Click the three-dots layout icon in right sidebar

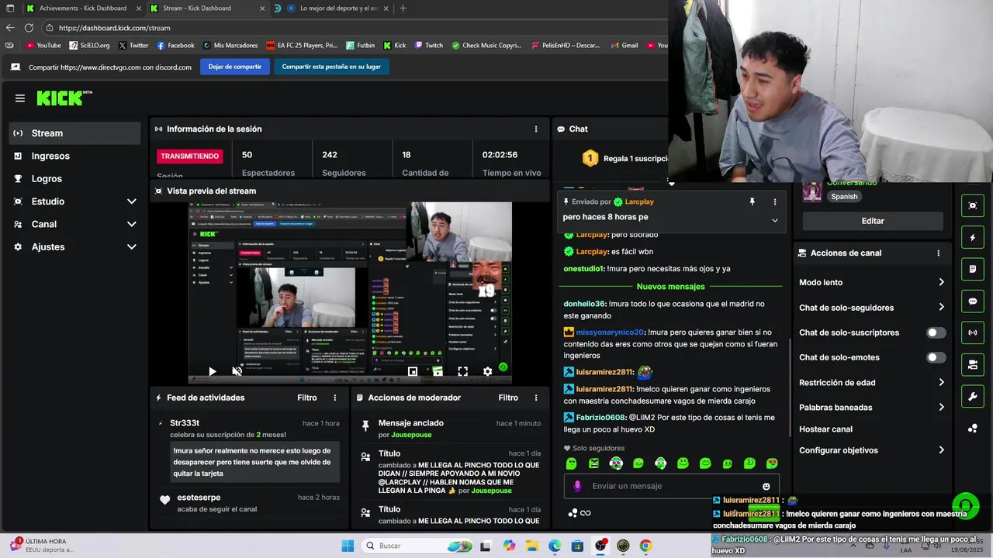pos(972,428)
